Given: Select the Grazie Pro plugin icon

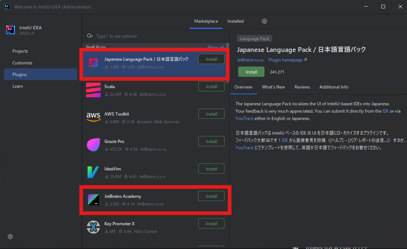Looking at the screenshot, I should click(x=93, y=144).
